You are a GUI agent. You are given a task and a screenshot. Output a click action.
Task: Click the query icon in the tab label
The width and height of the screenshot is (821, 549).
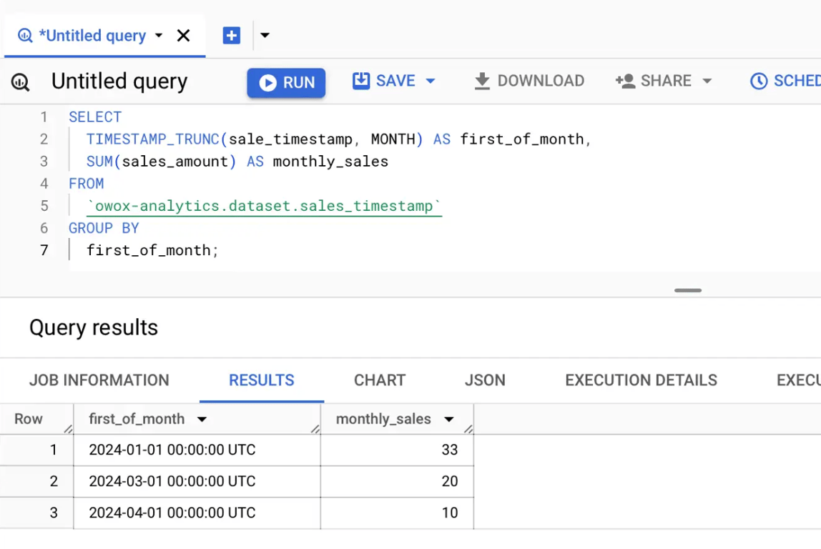tap(25, 36)
